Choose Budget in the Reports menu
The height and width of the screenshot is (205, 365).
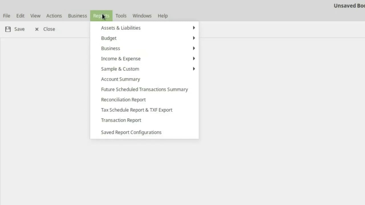[x=144, y=38]
